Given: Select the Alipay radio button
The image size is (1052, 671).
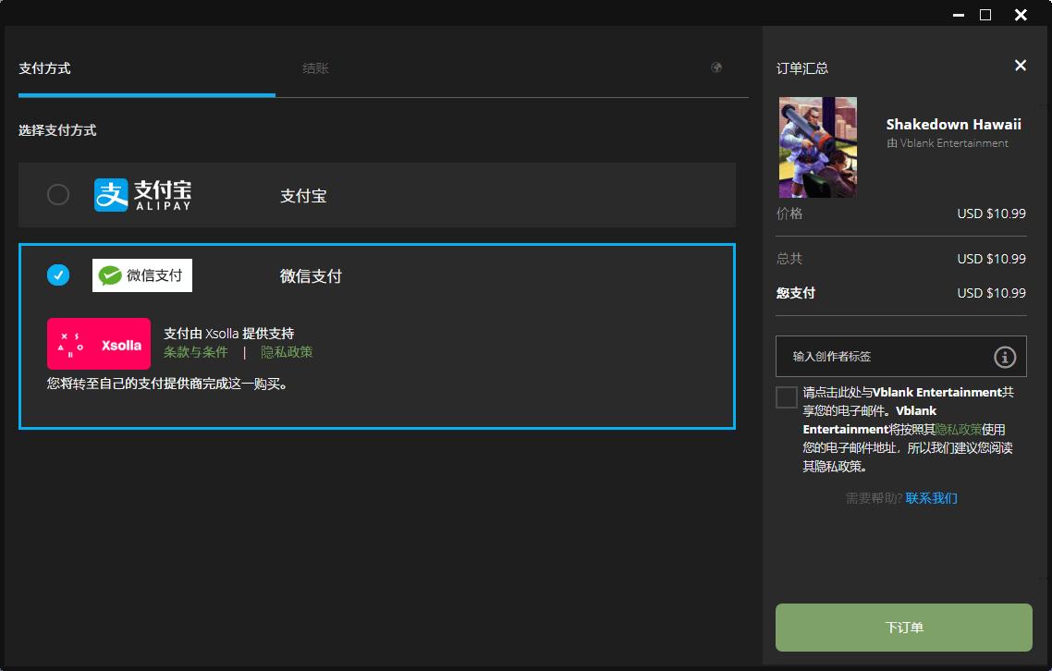Looking at the screenshot, I should pos(58,195).
